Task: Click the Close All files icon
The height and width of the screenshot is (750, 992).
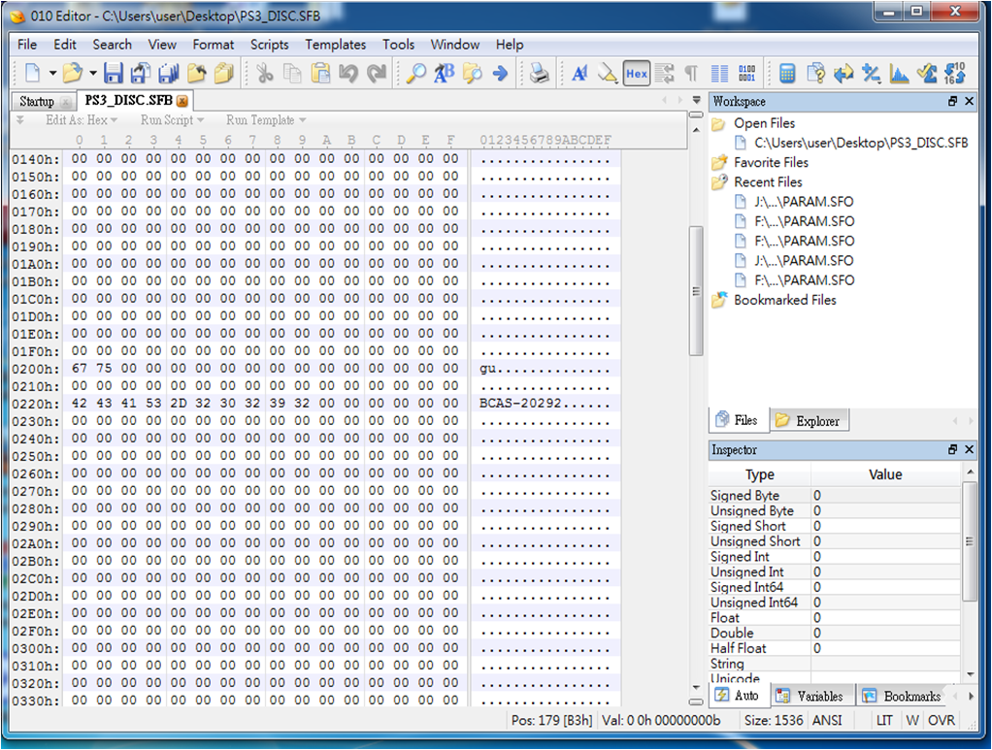Action: coord(223,74)
